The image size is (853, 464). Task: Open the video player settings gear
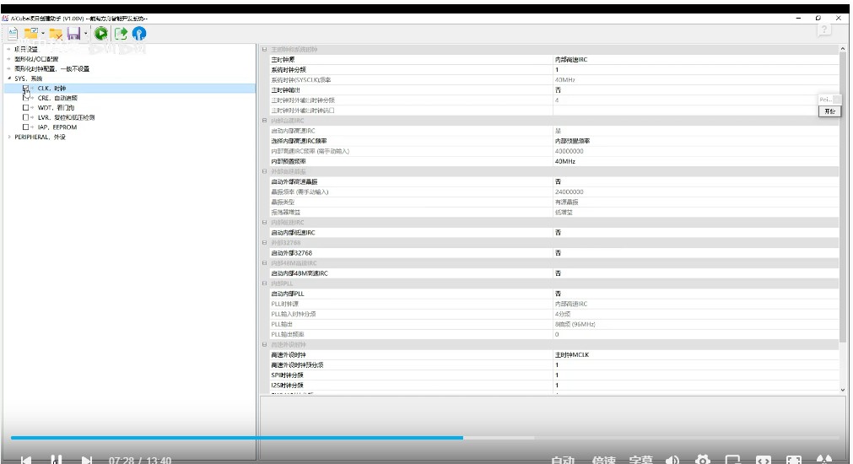coord(702,460)
